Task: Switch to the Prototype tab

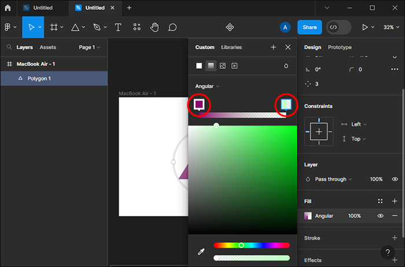Action: pyautogui.click(x=341, y=47)
